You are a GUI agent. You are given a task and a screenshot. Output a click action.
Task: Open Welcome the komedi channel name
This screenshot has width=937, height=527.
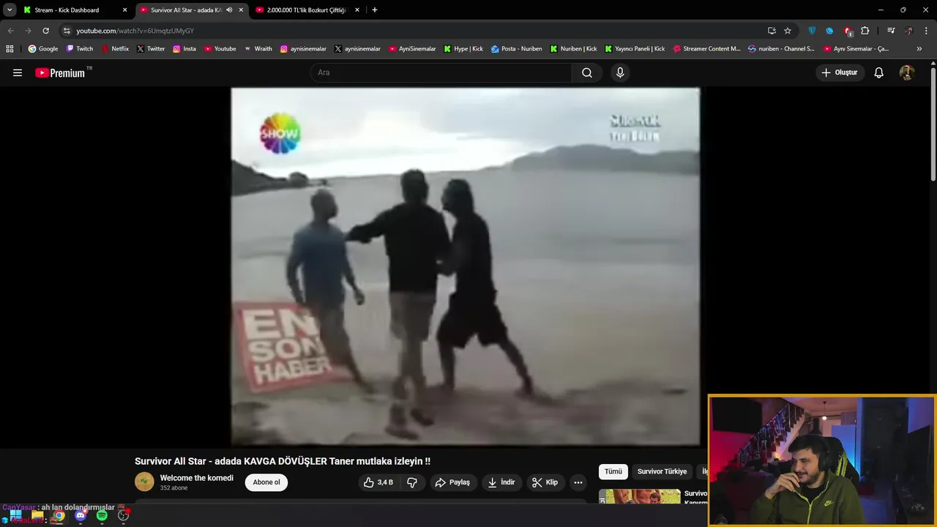[x=197, y=478]
